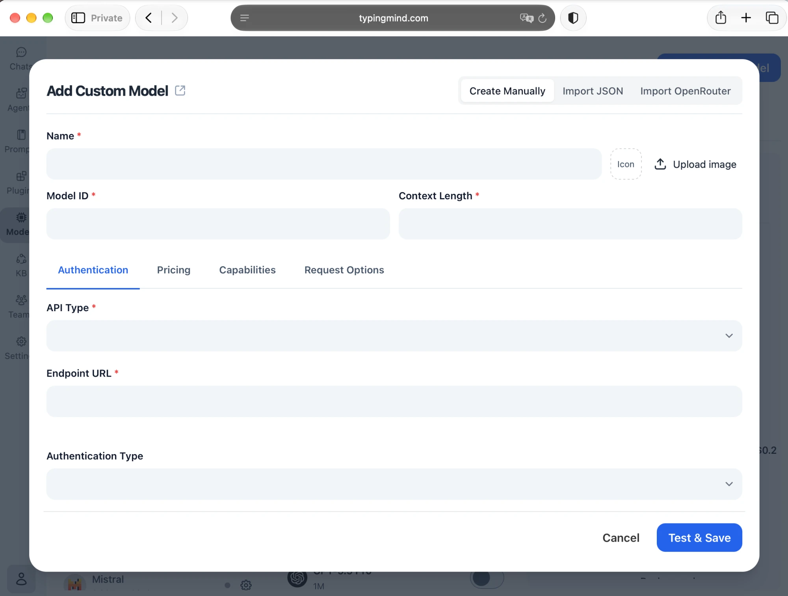Click the dashed Icon placeholder box
The image size is (788, 596).
click(x=626, y=164)
